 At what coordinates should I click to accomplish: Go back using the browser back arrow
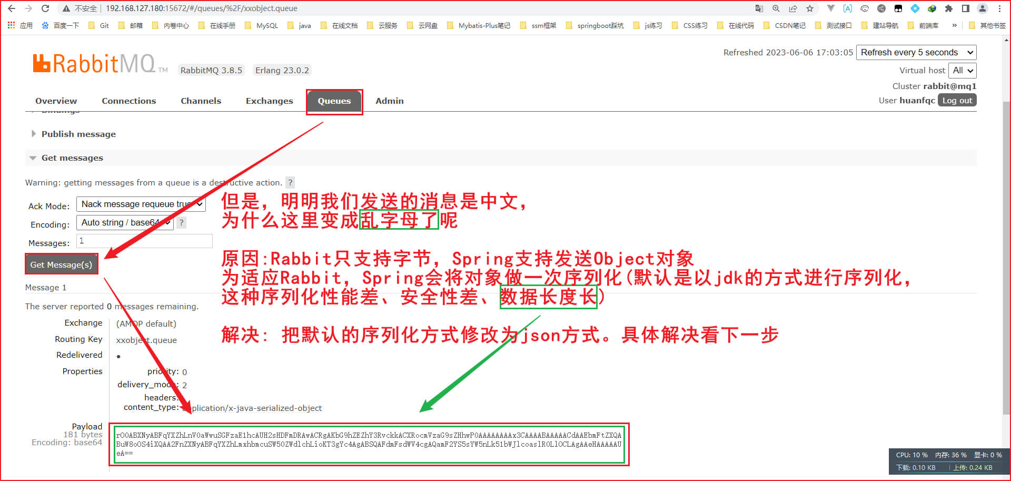tap(12, 8)
